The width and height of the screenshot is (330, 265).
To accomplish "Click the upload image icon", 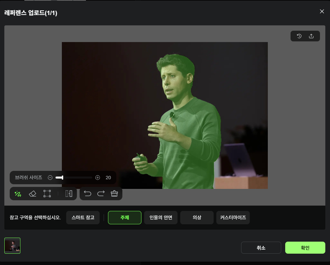I will 311,36.
